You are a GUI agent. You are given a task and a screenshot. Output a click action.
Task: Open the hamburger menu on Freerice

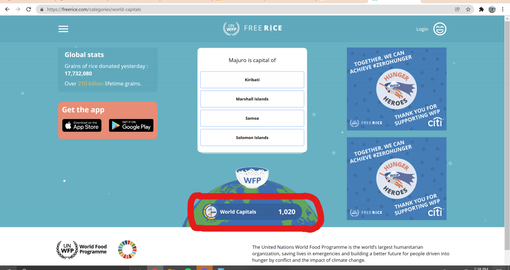pos(63,29)
